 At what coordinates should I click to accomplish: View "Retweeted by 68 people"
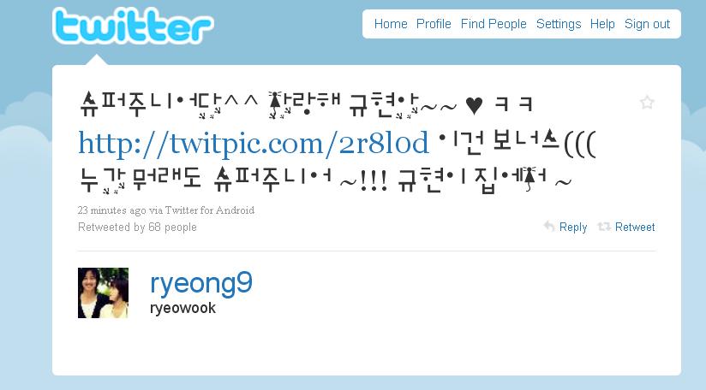[137, 227]
